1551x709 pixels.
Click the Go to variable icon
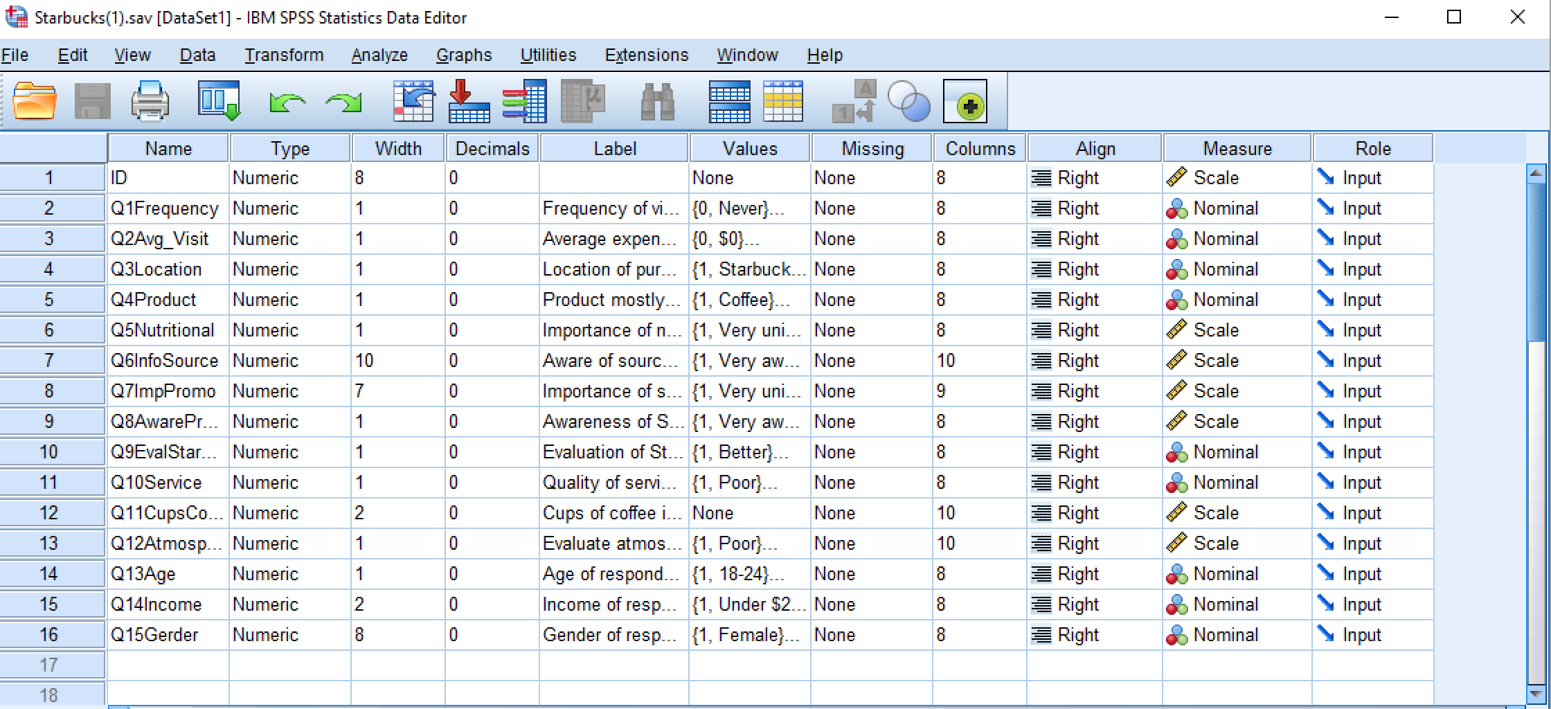[469, 101]
